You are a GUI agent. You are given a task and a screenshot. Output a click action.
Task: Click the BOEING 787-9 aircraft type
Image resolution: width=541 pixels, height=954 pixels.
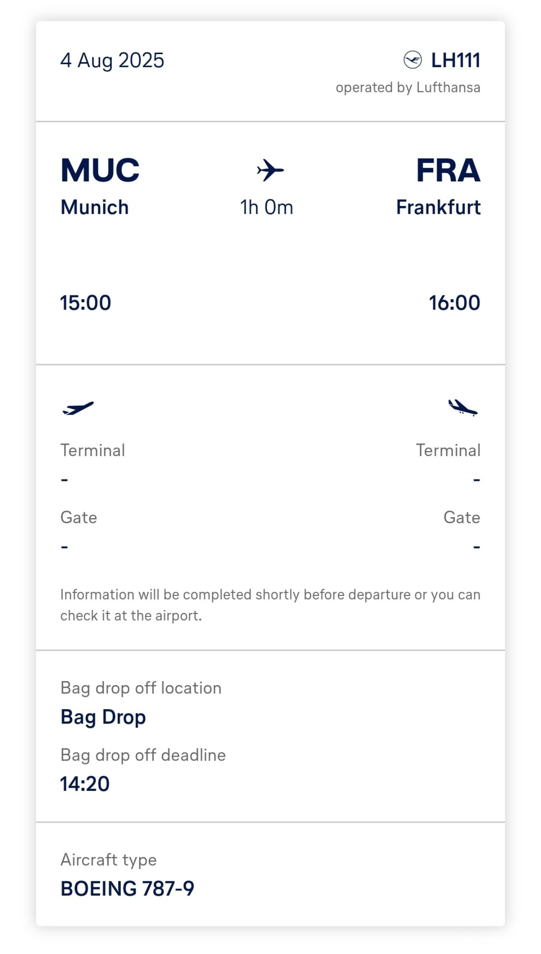tap(127, 889)
